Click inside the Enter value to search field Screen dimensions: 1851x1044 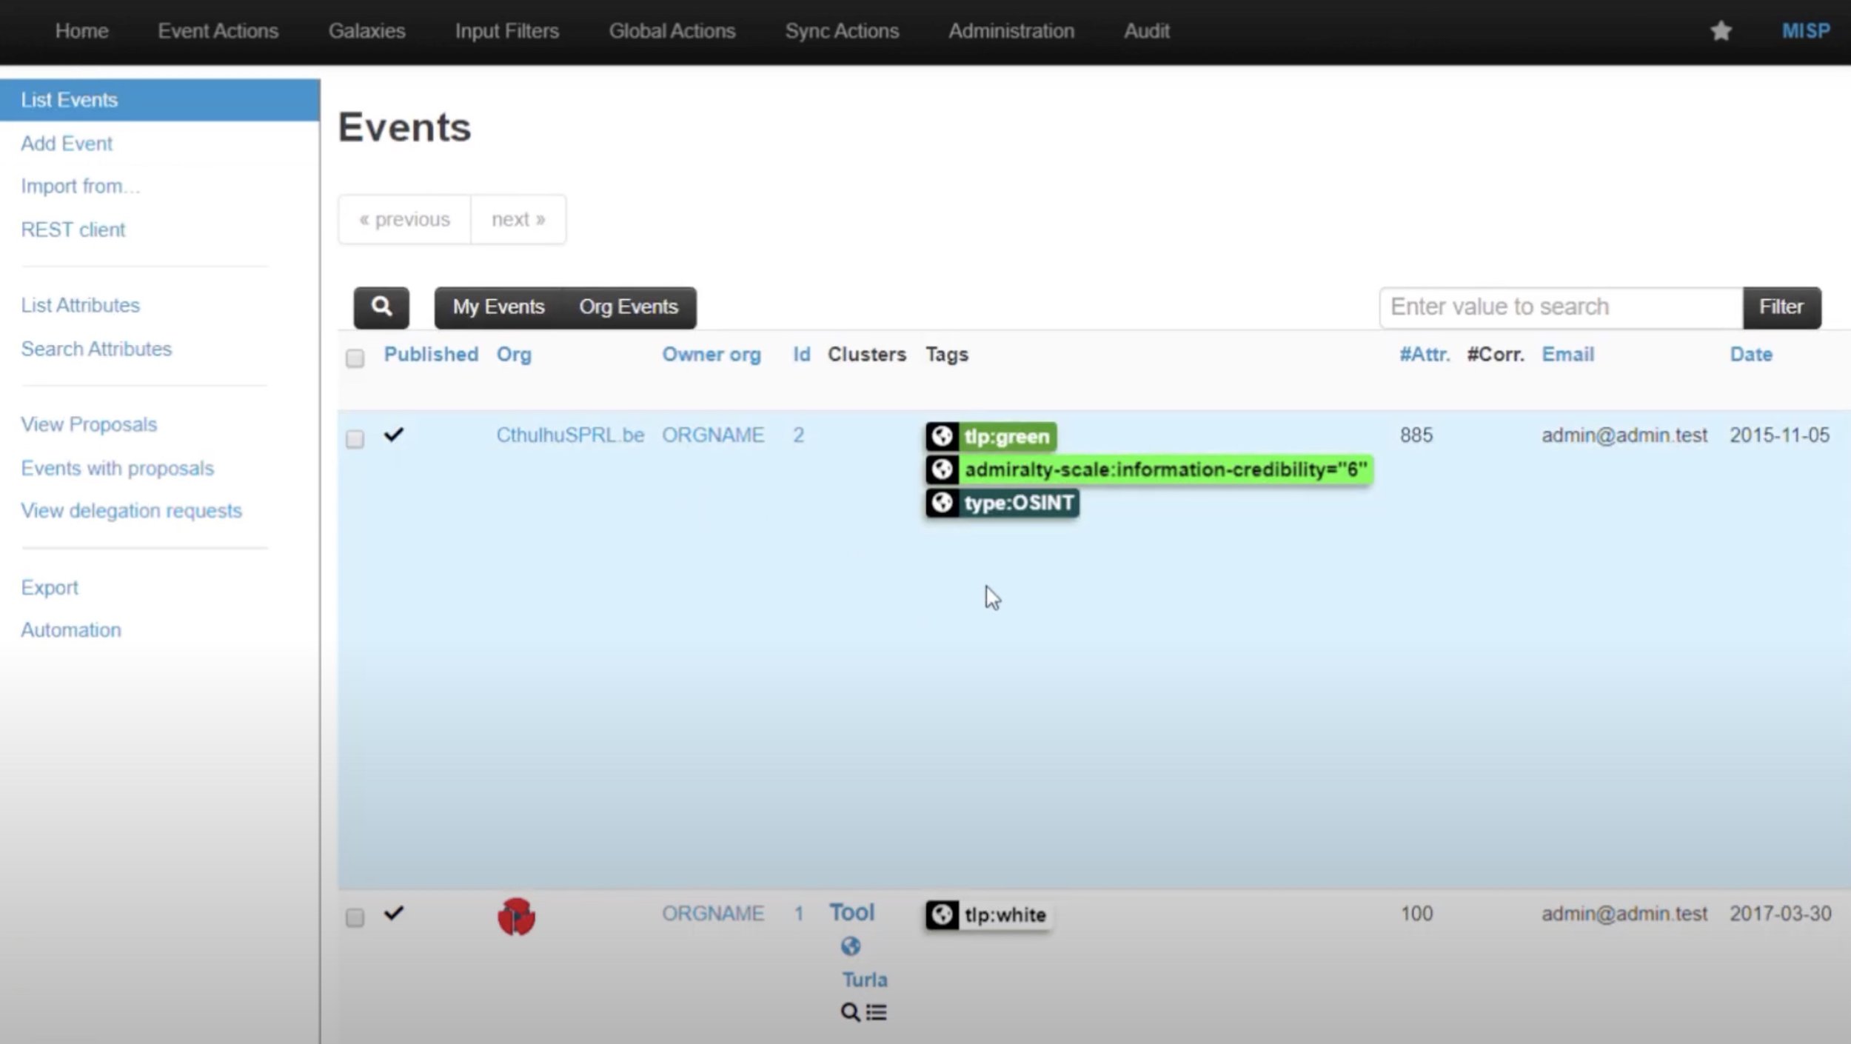coord(1555,307)
